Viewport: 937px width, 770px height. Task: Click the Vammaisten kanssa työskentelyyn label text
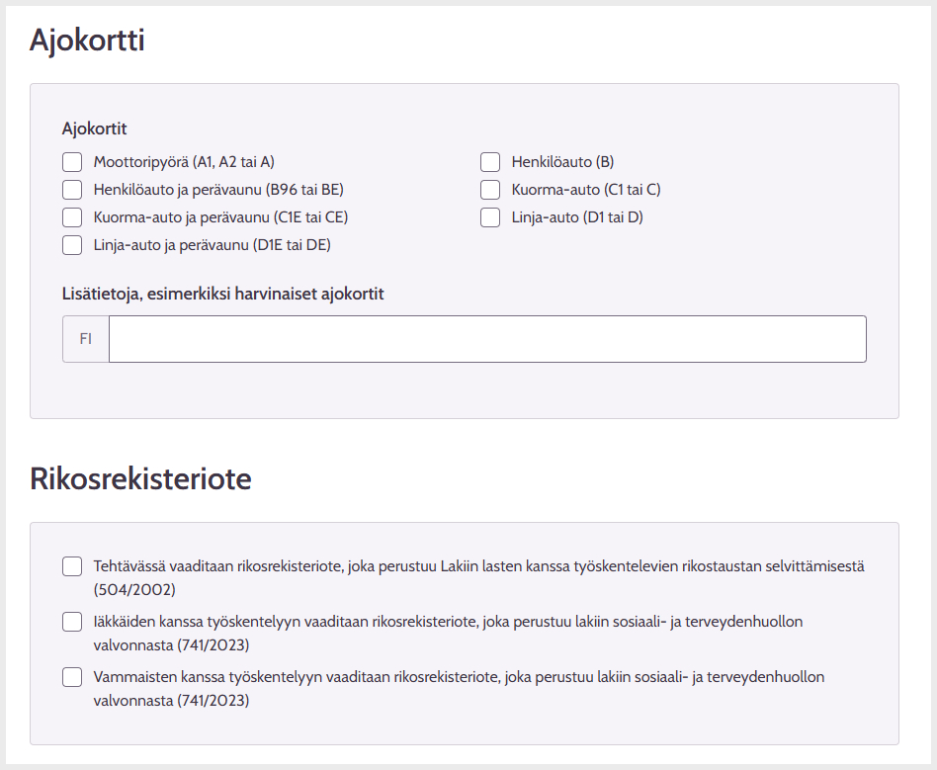coord(459,689)
